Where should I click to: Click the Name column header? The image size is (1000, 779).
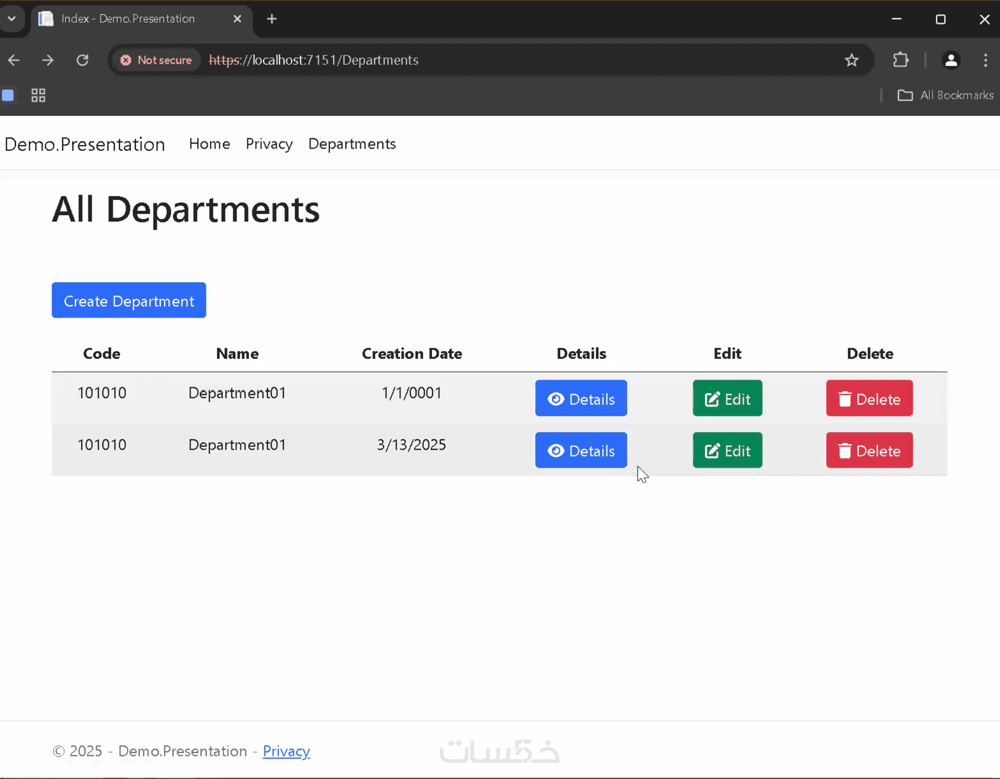pos(238,354)
